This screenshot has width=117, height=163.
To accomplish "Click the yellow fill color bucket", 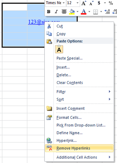I will click(72, 12).
